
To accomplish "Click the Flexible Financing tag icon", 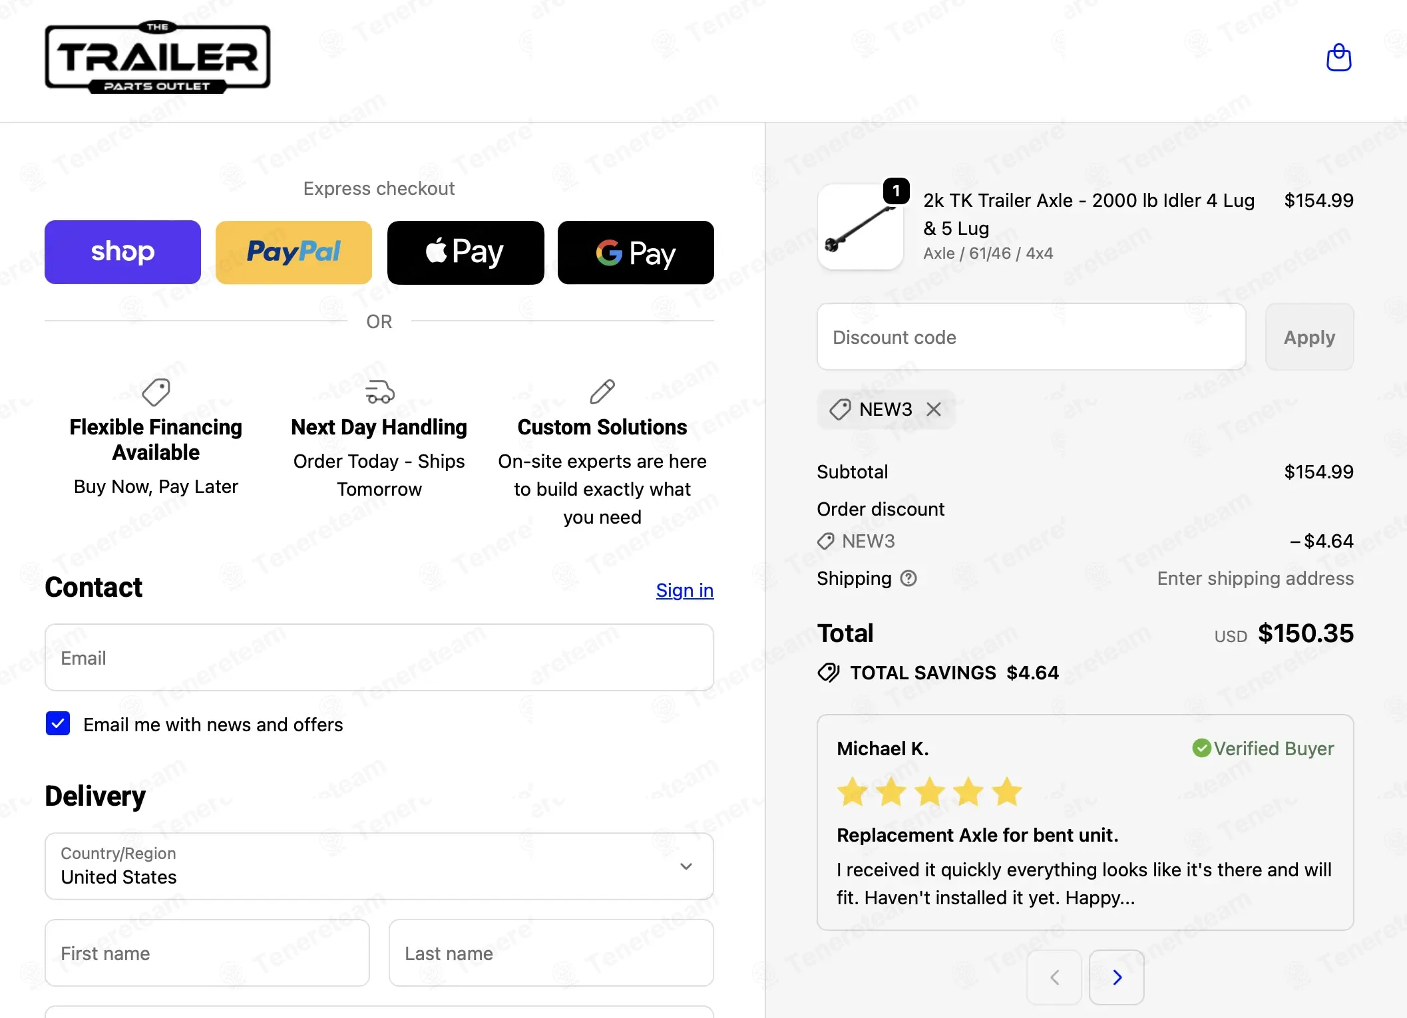I will point(156,392).
